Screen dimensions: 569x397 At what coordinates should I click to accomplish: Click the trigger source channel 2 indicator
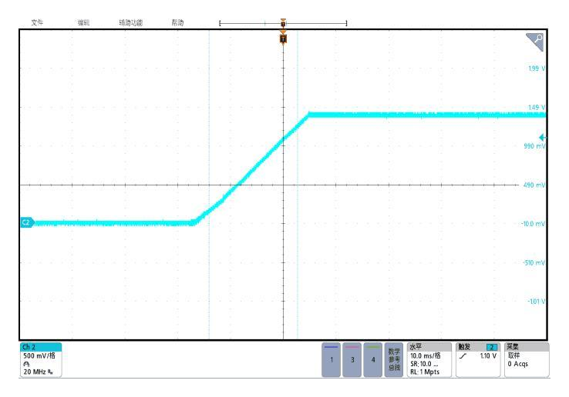pyautogui.click(x=492, y=347)
